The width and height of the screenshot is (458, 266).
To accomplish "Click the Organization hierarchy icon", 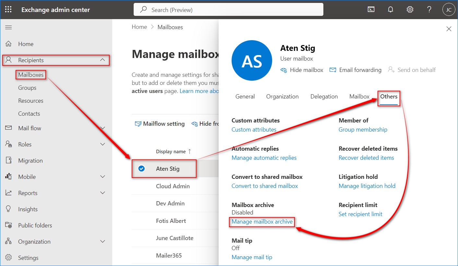I will click(x=9, y=241).
